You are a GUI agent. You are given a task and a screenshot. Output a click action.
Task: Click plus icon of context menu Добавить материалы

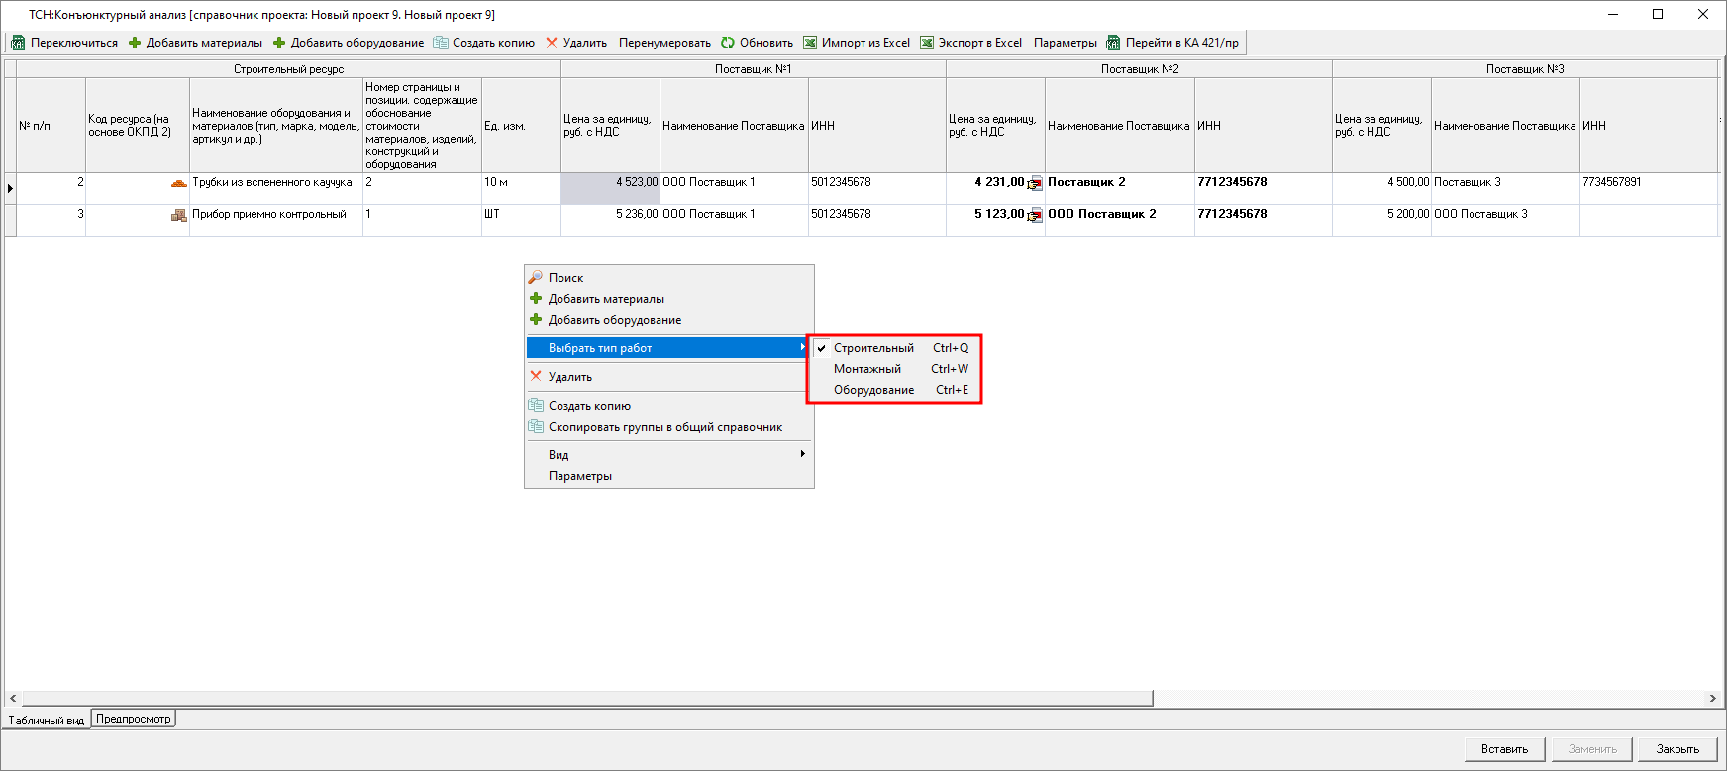point(536,299)
